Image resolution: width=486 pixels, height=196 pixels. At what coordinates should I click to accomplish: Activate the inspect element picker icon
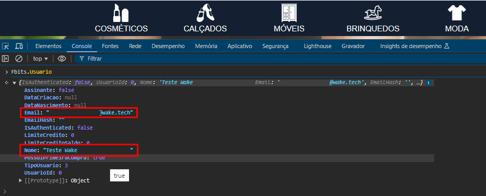5,46
